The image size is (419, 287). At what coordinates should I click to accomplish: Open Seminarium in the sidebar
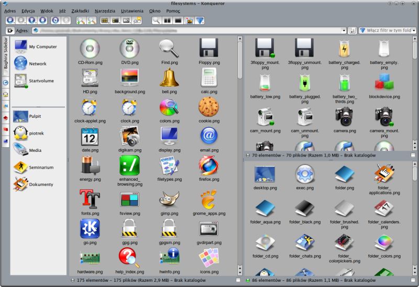coord(34,167)
